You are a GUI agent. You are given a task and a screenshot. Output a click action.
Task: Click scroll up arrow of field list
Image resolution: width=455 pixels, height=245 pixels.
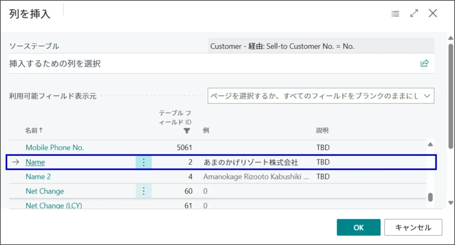(430, 144)
